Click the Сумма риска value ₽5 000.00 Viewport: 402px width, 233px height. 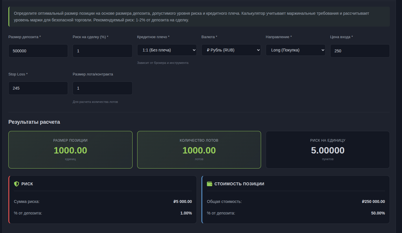point(182,202)
